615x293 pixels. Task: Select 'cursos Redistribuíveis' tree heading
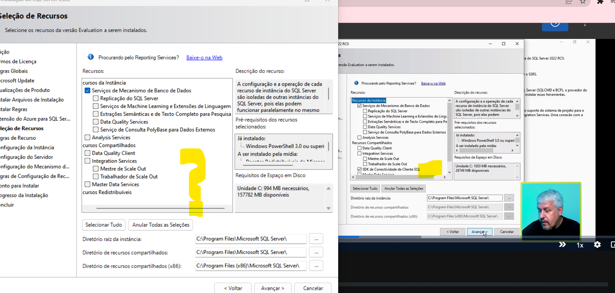pos(107,192)
